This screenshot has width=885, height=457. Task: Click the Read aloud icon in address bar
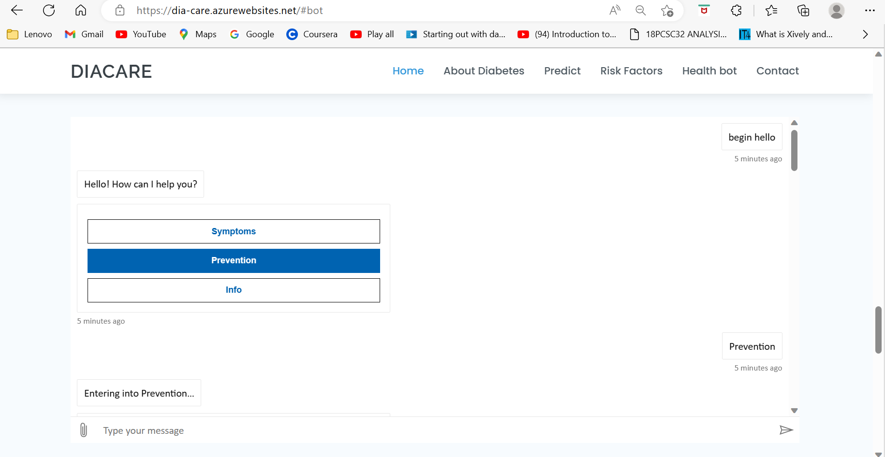coord(615,10)
